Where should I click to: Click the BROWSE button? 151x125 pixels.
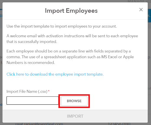(74, 101)
